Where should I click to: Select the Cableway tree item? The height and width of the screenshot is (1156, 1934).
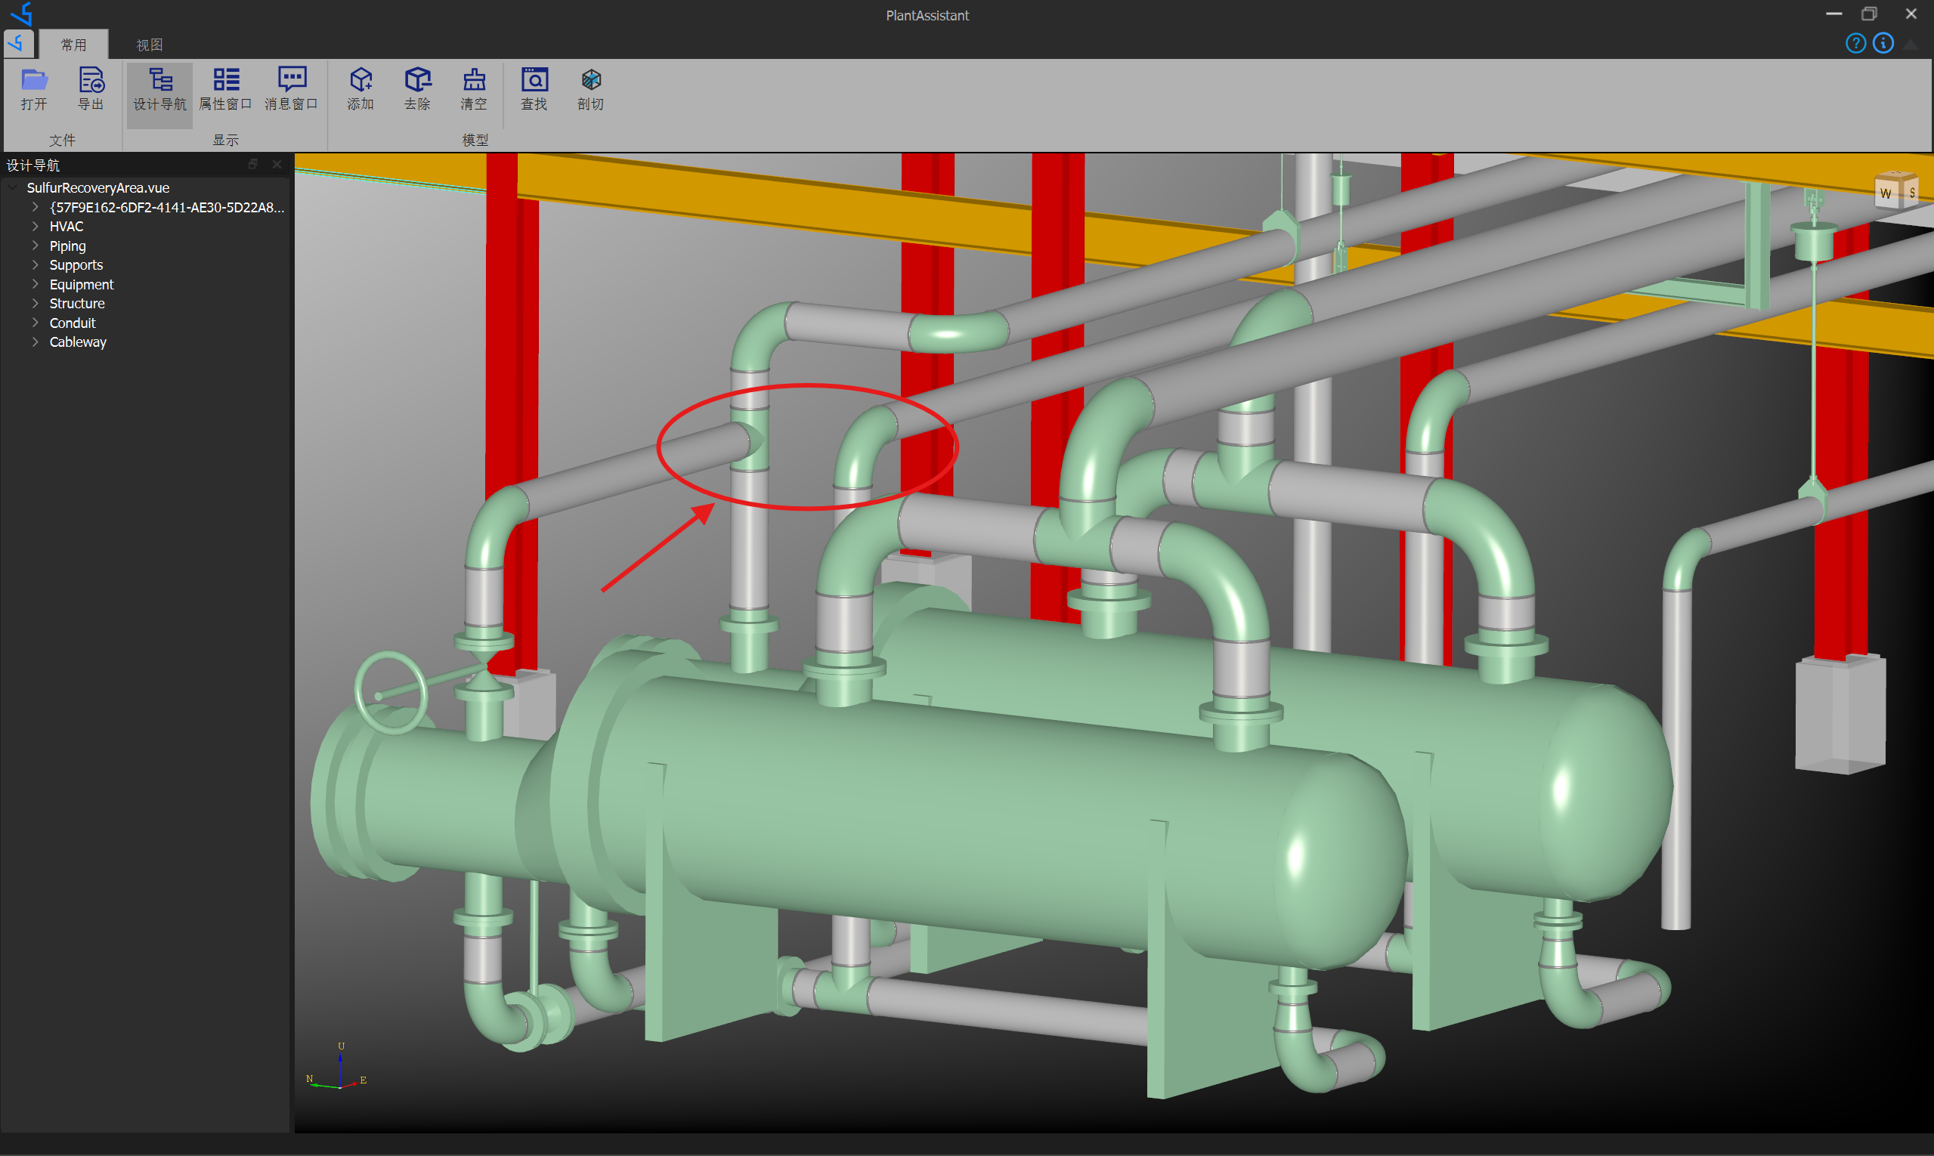(78, 342)
